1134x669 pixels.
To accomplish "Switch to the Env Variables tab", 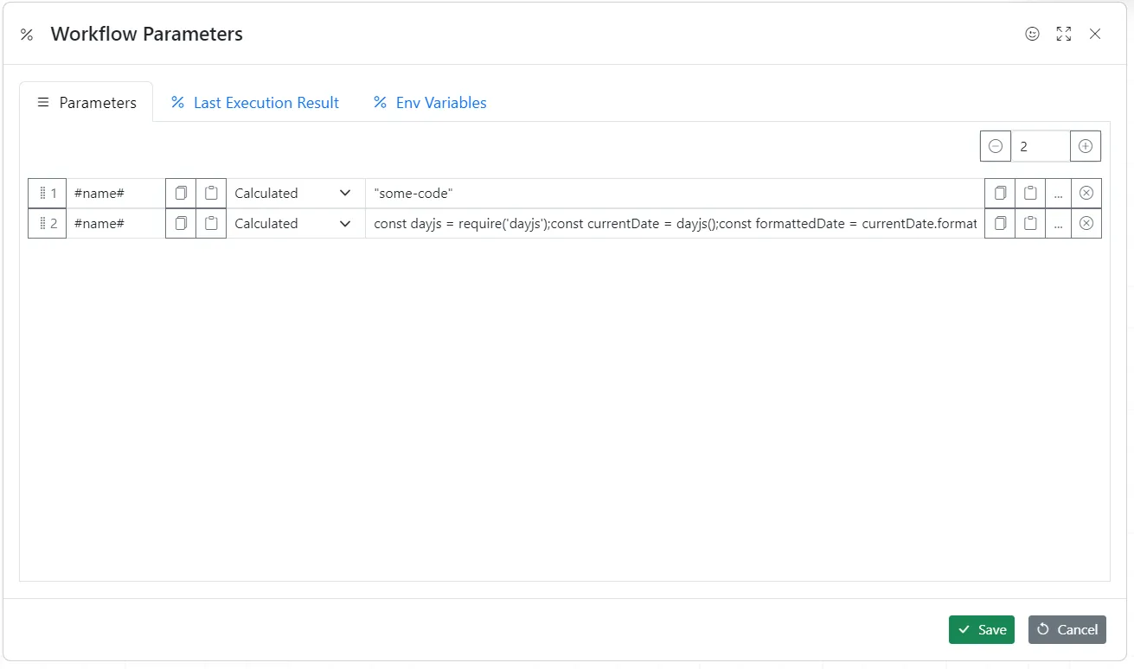I will pos(429,102).
